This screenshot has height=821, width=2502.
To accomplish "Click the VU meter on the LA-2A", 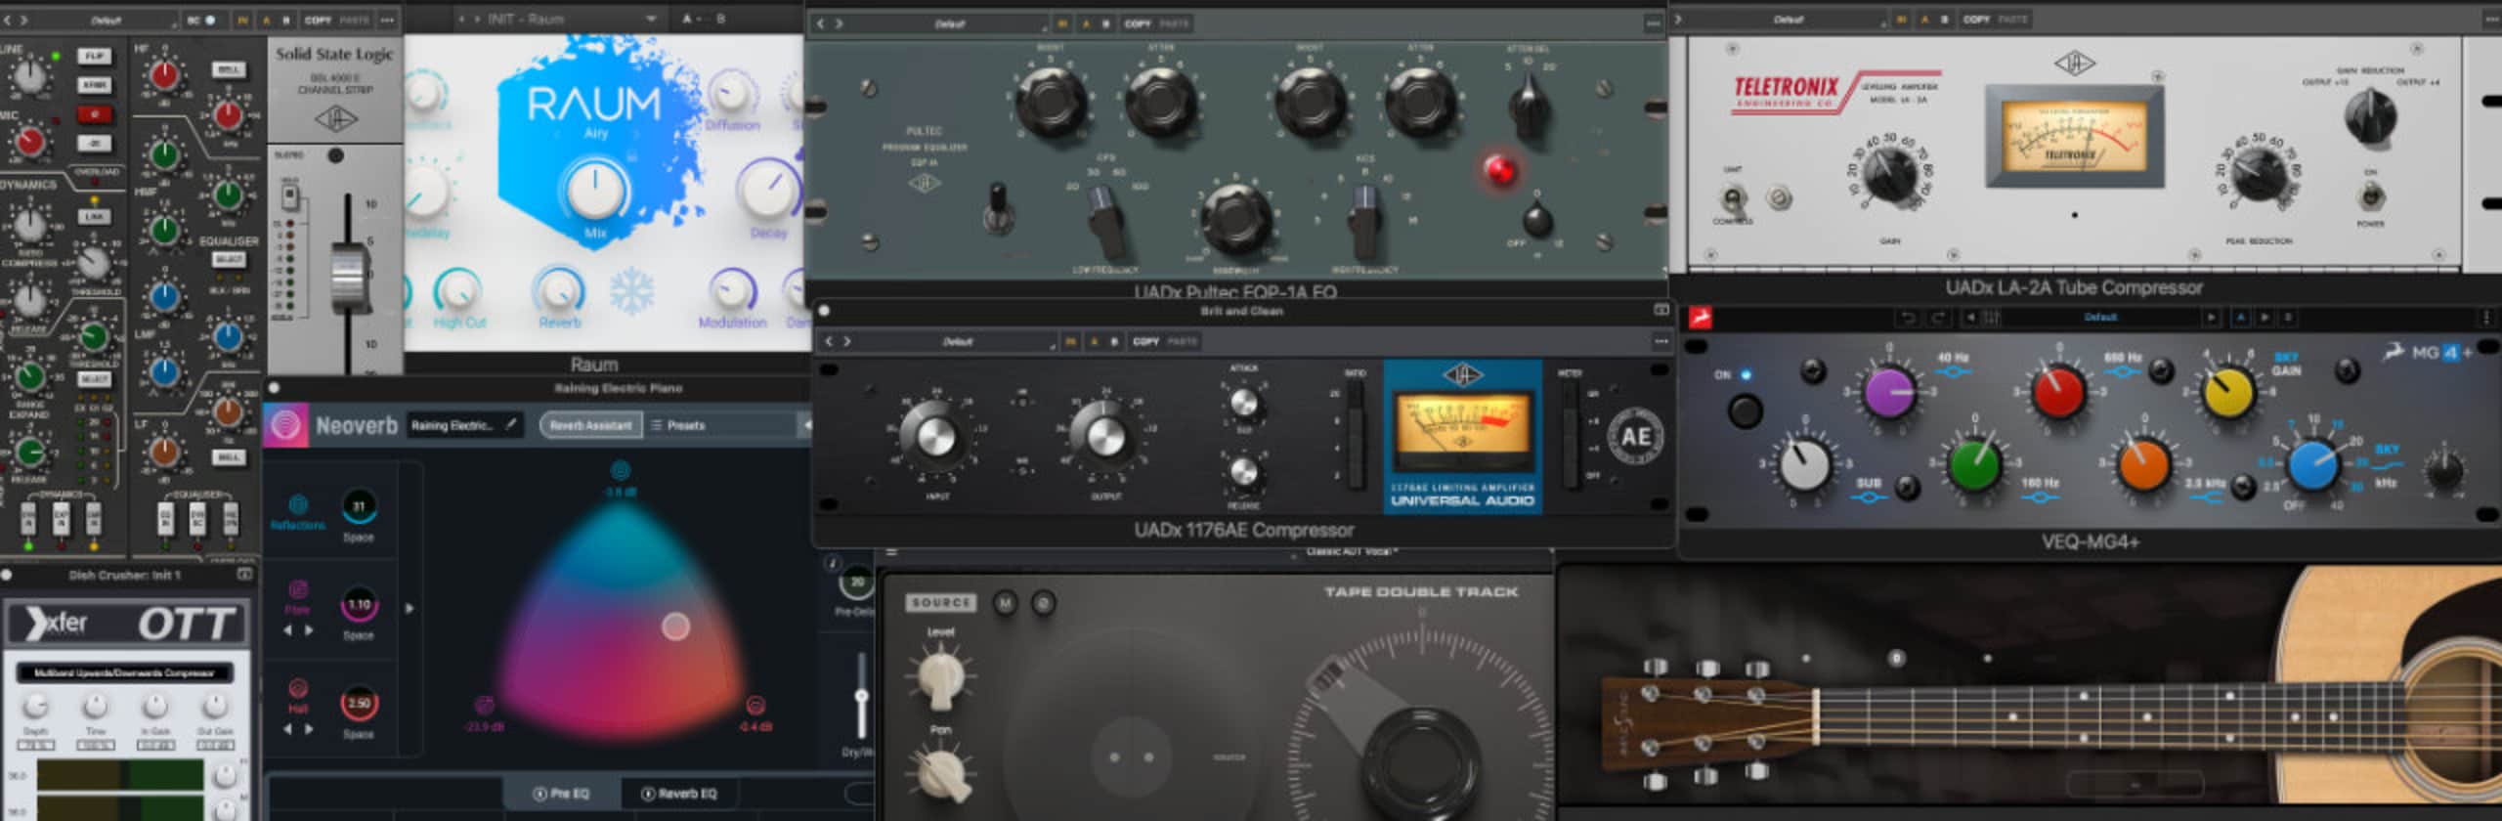I will point(2073,136).
